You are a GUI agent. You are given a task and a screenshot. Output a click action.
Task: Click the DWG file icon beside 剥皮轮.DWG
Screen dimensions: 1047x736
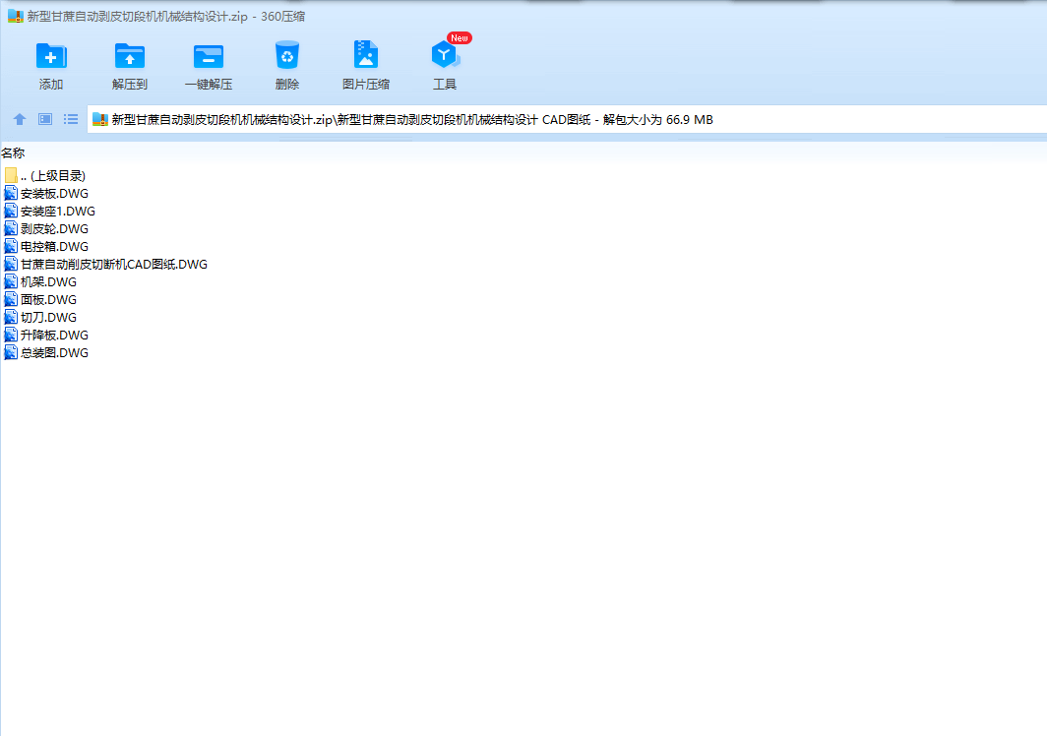11,228
